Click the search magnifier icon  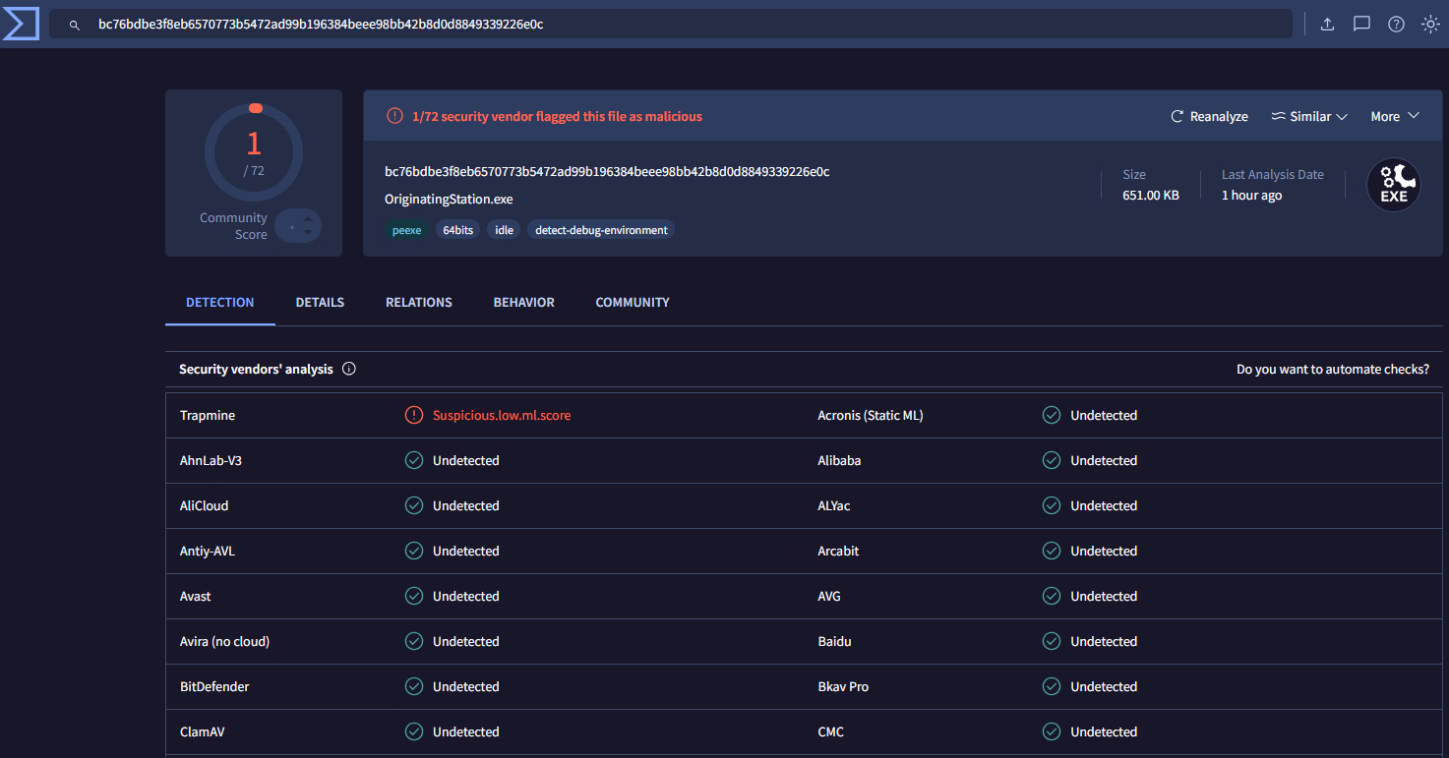(74, 25)
